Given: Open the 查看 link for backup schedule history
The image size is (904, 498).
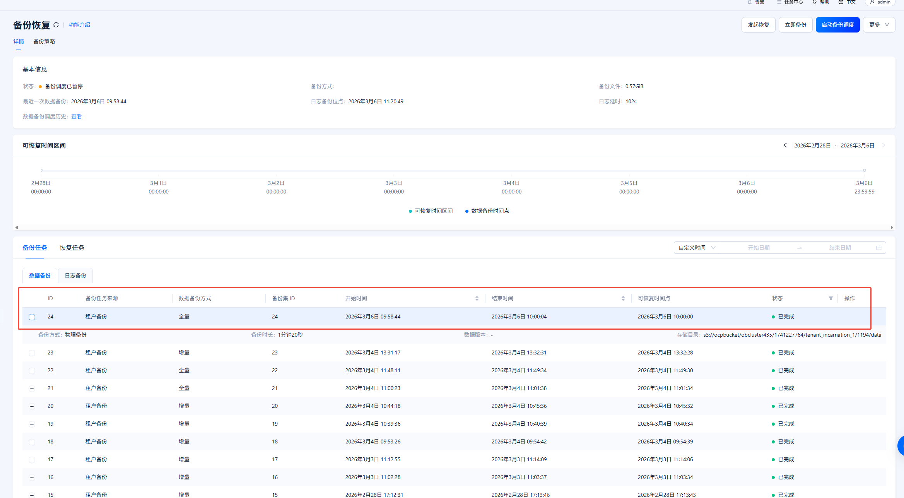Looking at the screenshot, I should coord(76,116).
